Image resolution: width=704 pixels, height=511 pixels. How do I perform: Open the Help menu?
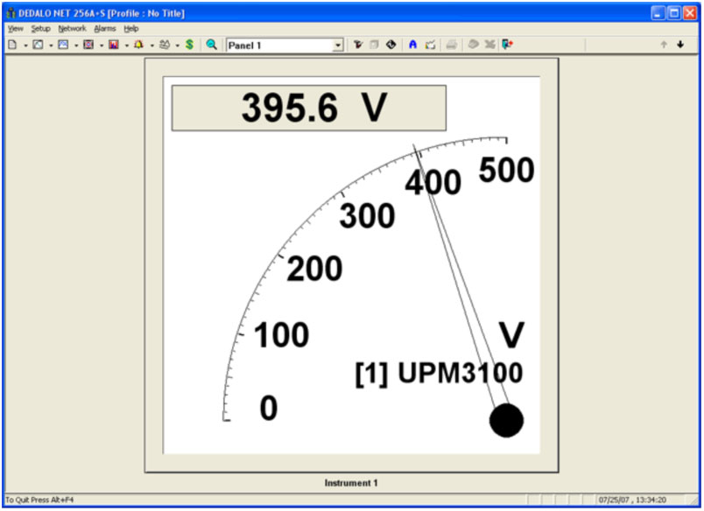point(131,29)
